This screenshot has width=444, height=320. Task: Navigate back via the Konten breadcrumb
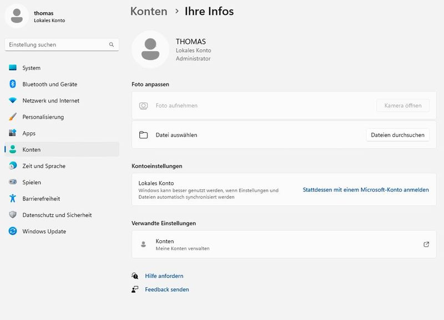tap(148, 11)
